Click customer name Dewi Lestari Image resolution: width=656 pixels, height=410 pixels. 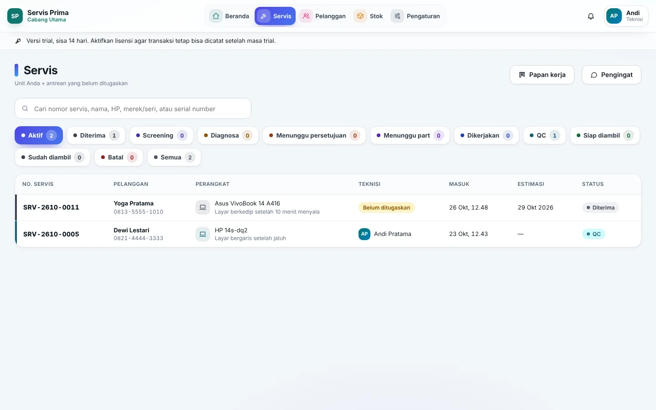coord(131,230)
